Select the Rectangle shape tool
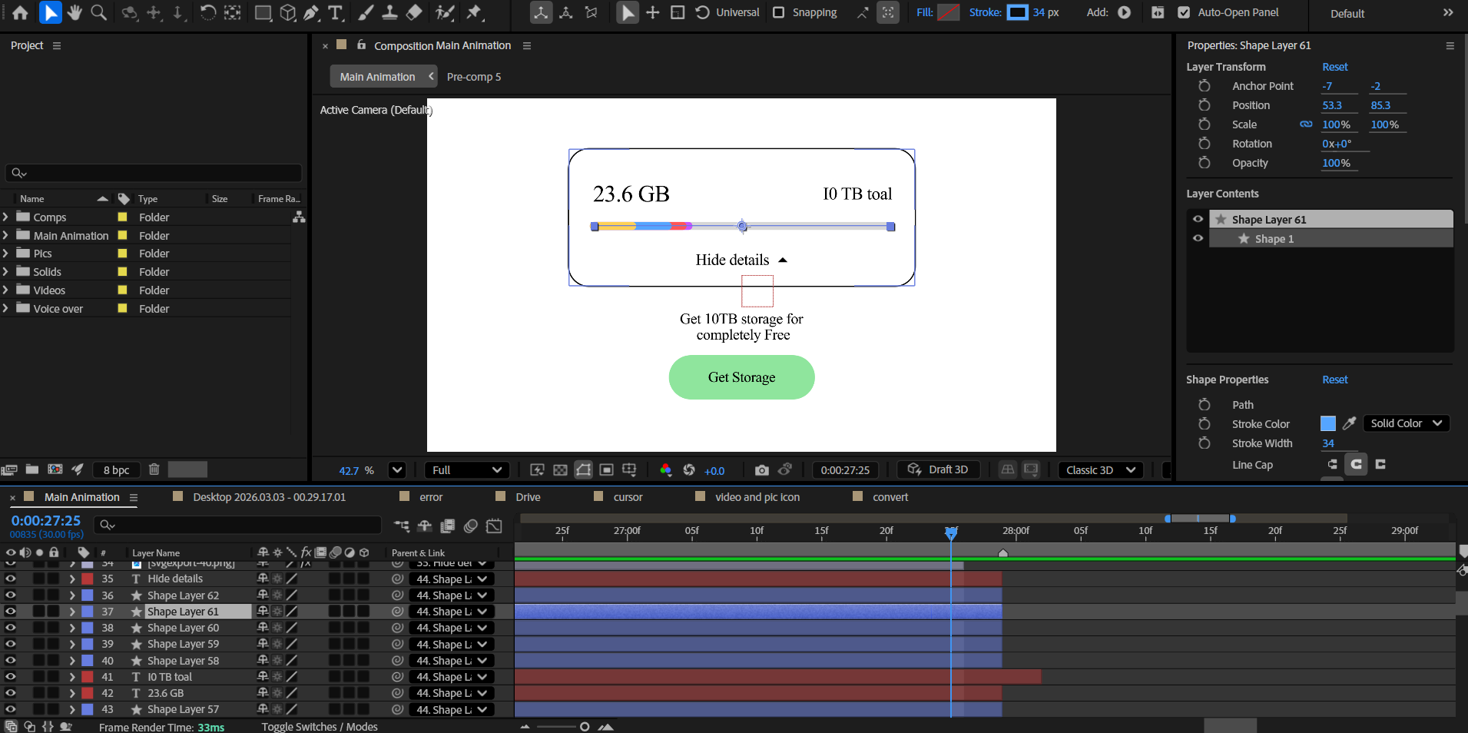 click(263, 12)
